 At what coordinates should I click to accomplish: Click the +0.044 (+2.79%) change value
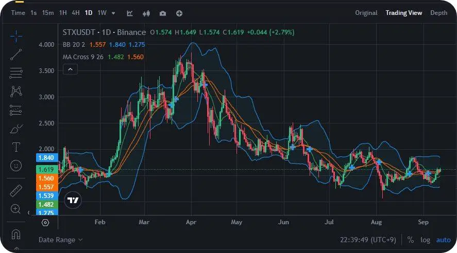[270, 32]
